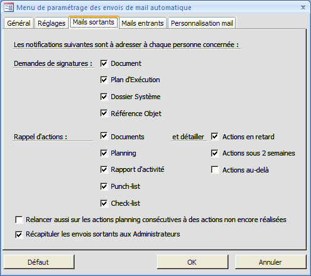
Task: Toggle the Check-list checkbox
Action: point(104,203)
